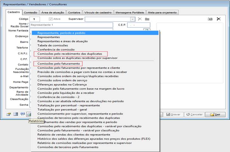Open the Área de atuação tab

tap(53, 13)
